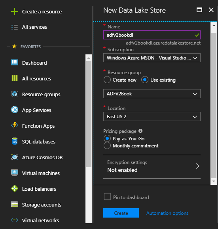Open the Dashboard icon in favorites
218x229 pixels.
tap(15, 62)
